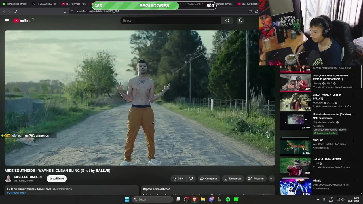Open LOLO, CHOOSEY - QUÉ PUEDE PASAR thumbnail
The width and height of the screenshot is (363, 204).
pyautogui.click(x=295, y=82)
